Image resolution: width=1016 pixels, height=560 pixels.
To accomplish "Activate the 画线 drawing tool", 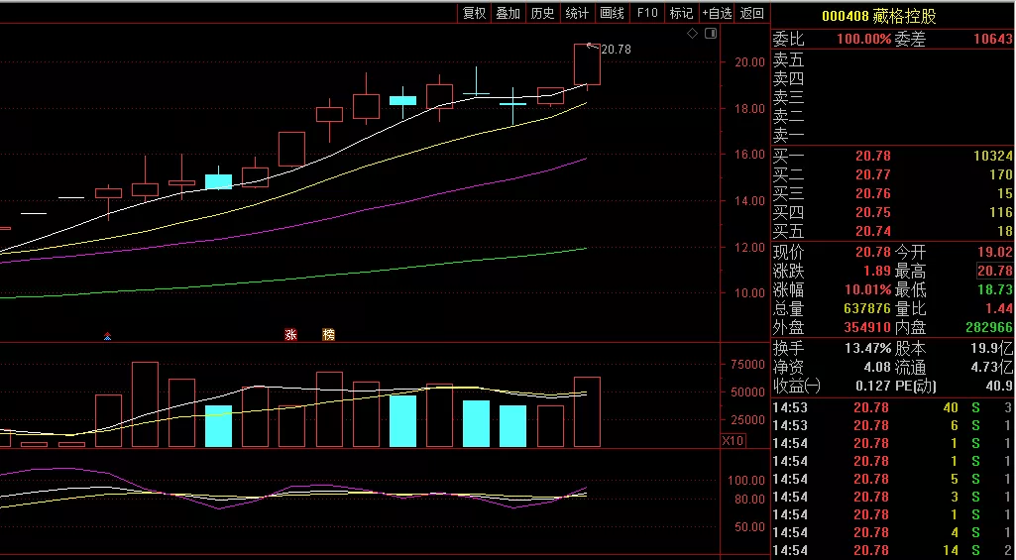I will click(x=612, y=13).
